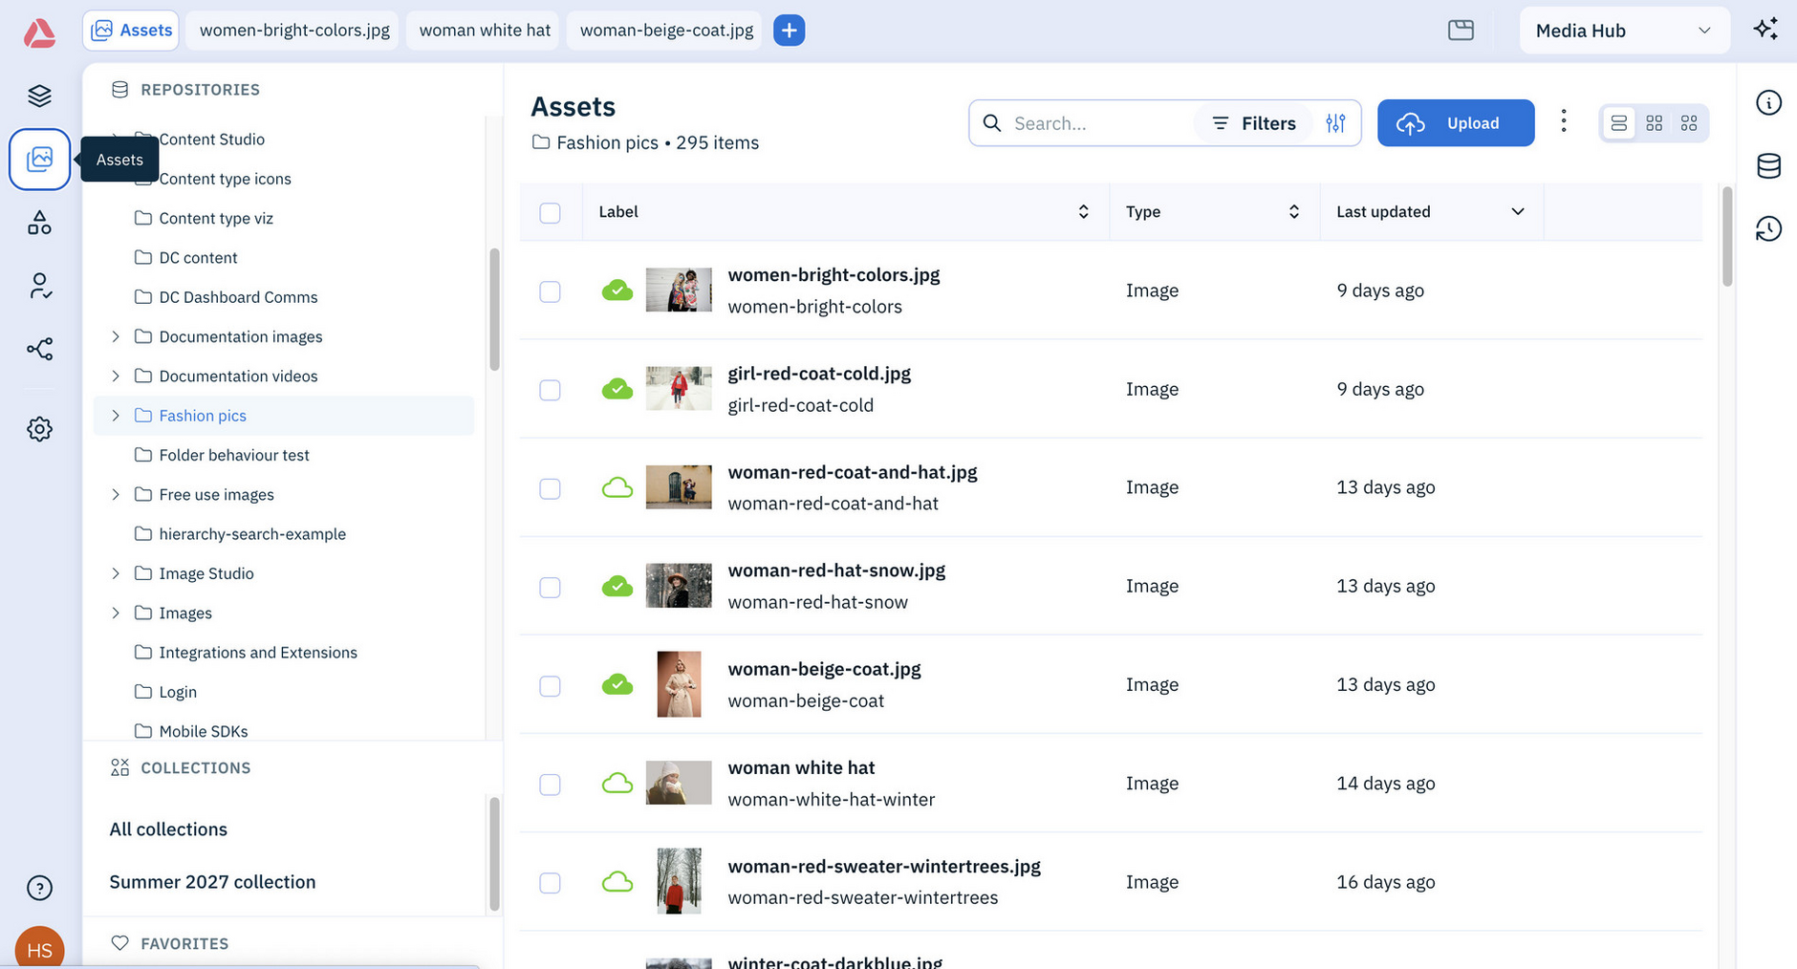Check the girl-red-coat-cold.jpg row checkbox

pos(550,390)
